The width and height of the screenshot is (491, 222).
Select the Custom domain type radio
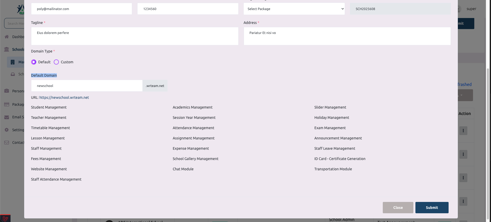pos(56,62)
